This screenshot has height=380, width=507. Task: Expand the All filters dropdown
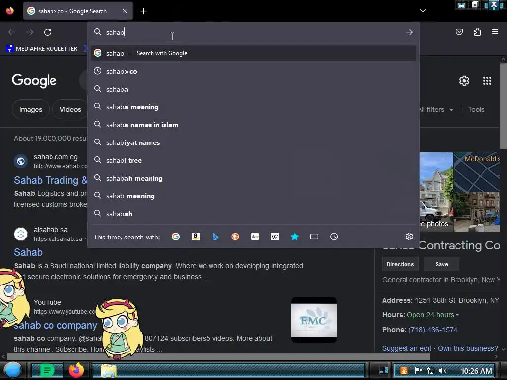(x=436, y=109)
